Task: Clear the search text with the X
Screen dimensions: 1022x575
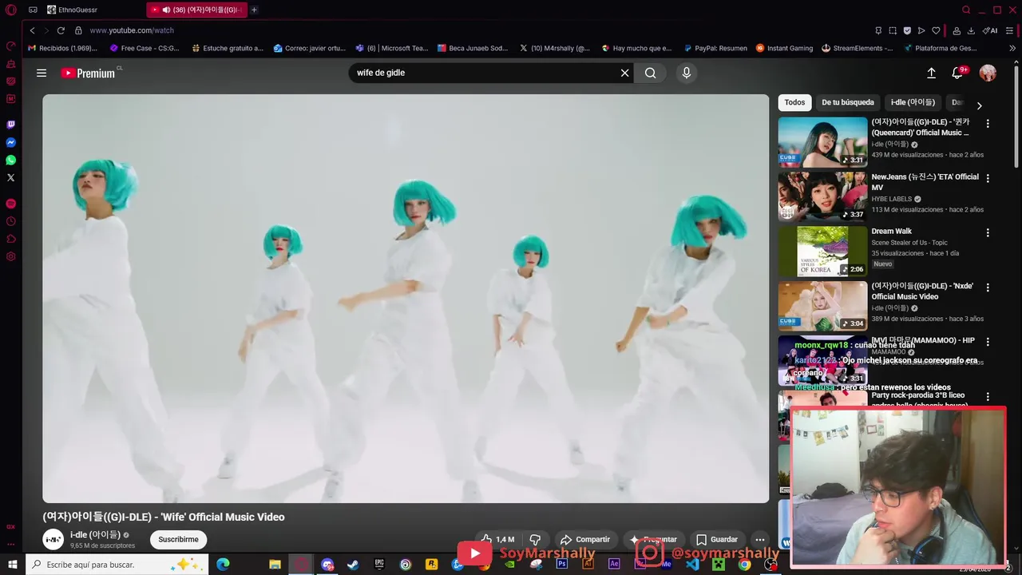Action: 625,73
